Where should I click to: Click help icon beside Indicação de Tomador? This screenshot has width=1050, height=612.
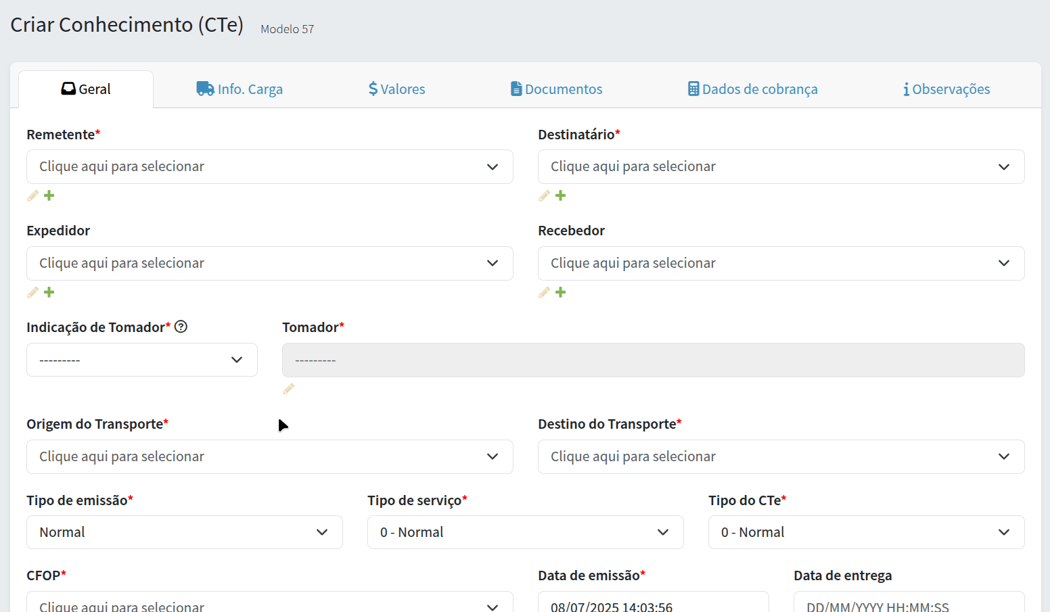[x=181, y=327]
